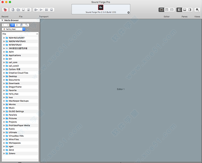Expand the Downloads folder
This screenshot has height=163, width=202.
(4, 84)
